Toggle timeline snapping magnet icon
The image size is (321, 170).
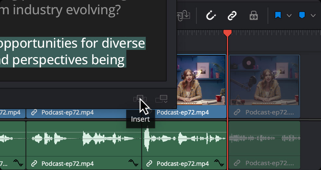pos(211,16)
